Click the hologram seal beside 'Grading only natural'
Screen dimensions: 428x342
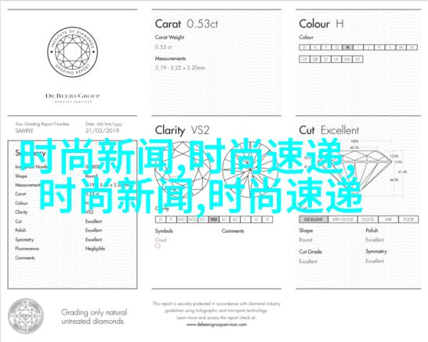pos(26,316)
